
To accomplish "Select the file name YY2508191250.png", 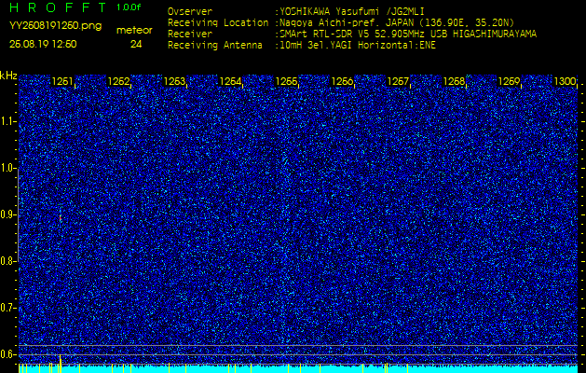I will click(55, 26).
